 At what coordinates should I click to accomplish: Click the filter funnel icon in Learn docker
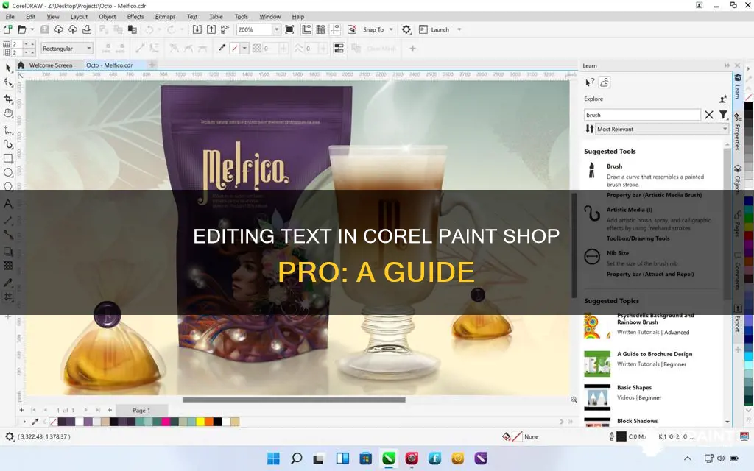coord(723,115)
